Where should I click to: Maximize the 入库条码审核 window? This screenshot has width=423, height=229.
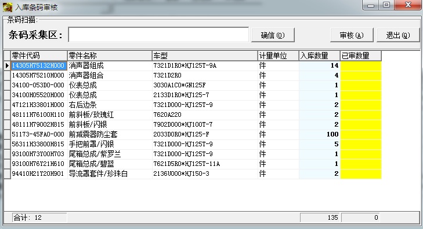click(386, 5)
